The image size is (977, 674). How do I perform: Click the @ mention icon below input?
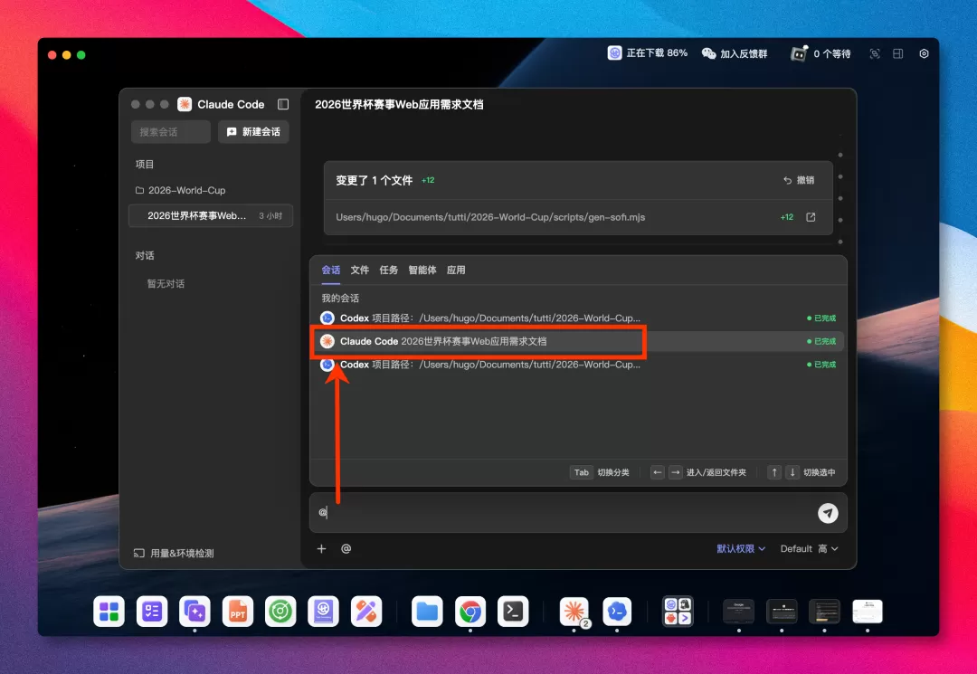[346, 549]
